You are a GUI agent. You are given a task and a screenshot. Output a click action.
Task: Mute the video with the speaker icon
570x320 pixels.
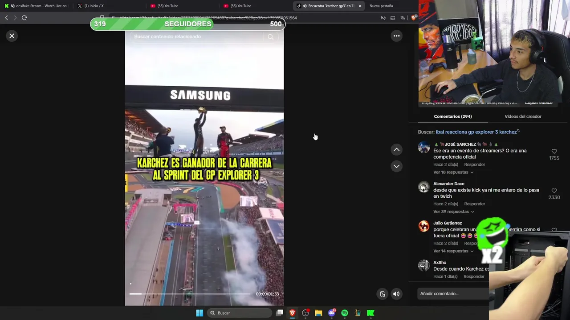pos(396,294)
